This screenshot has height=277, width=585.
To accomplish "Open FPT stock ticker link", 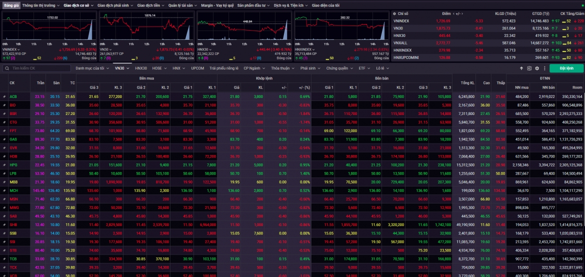I will click(x=13, y=130).
